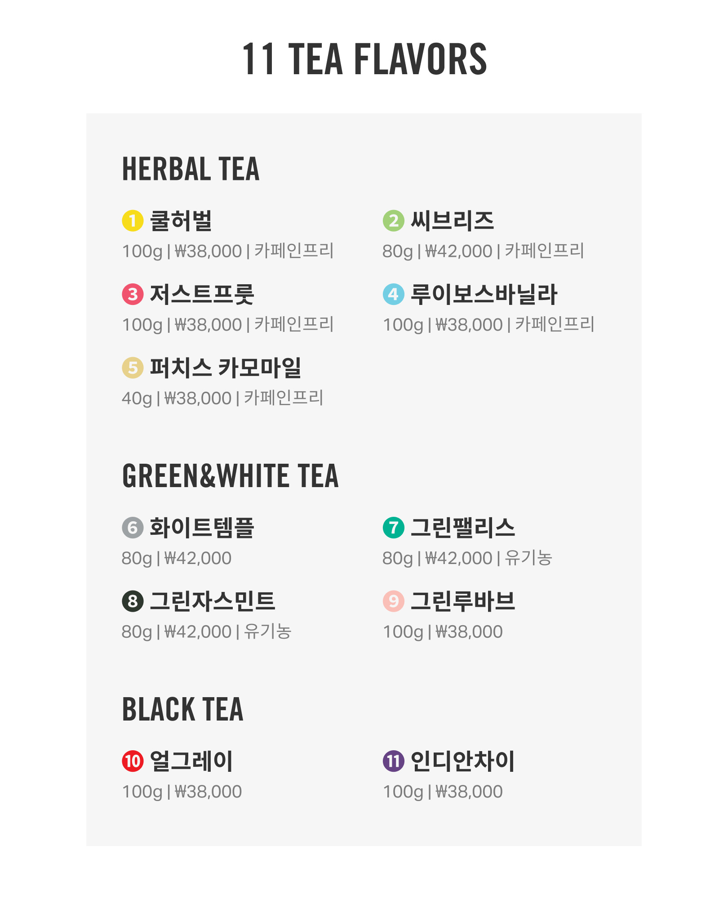Screen dimensions: 728x900
Task: Click the purple number 11 circle badge
Action: [394, 761]
